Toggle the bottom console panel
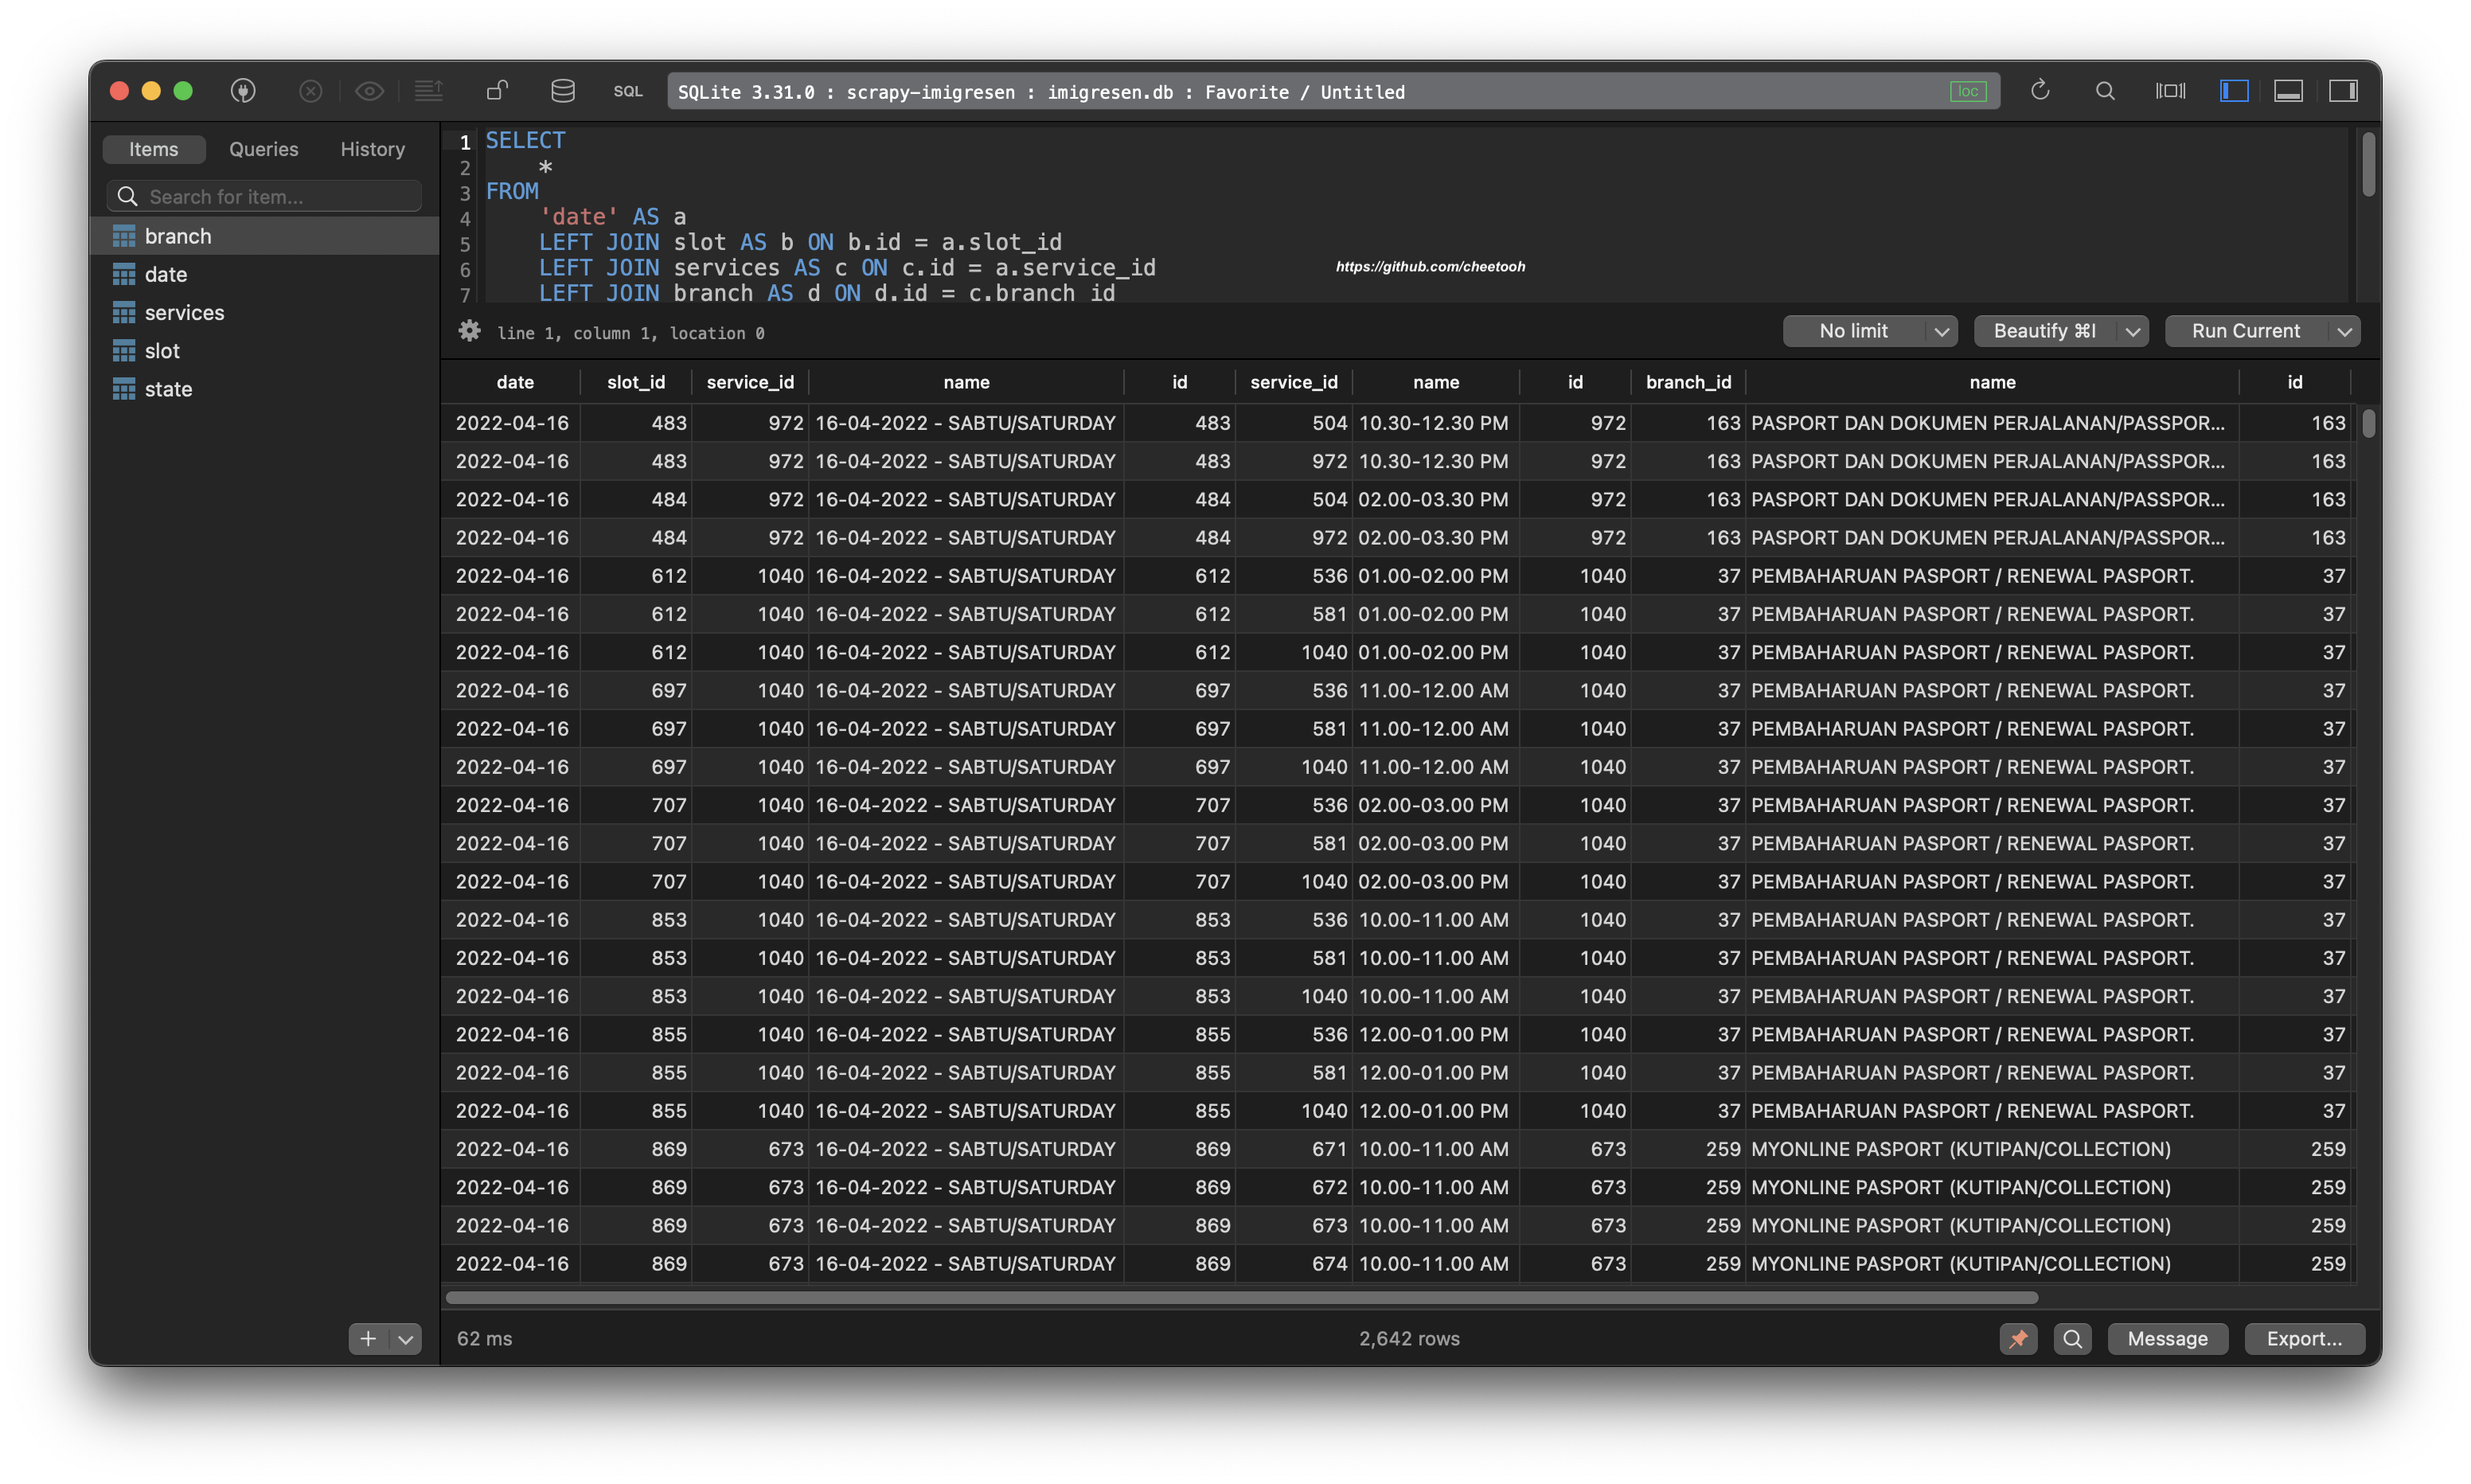This screenshot has height=1484, width=2471. [x=2289, y=91]
